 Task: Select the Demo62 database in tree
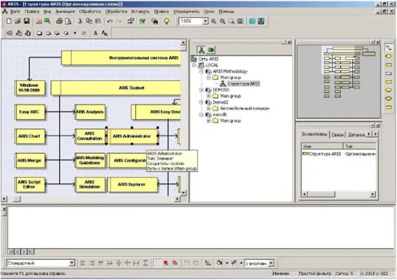(x=220, y=102)
